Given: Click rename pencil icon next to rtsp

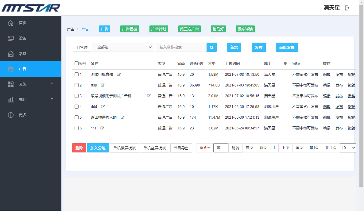Looking at the screenshot, I should [103, 85].
